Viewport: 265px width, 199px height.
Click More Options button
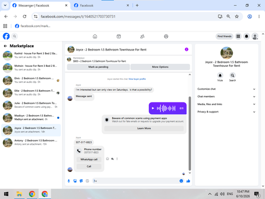(160, 67)
